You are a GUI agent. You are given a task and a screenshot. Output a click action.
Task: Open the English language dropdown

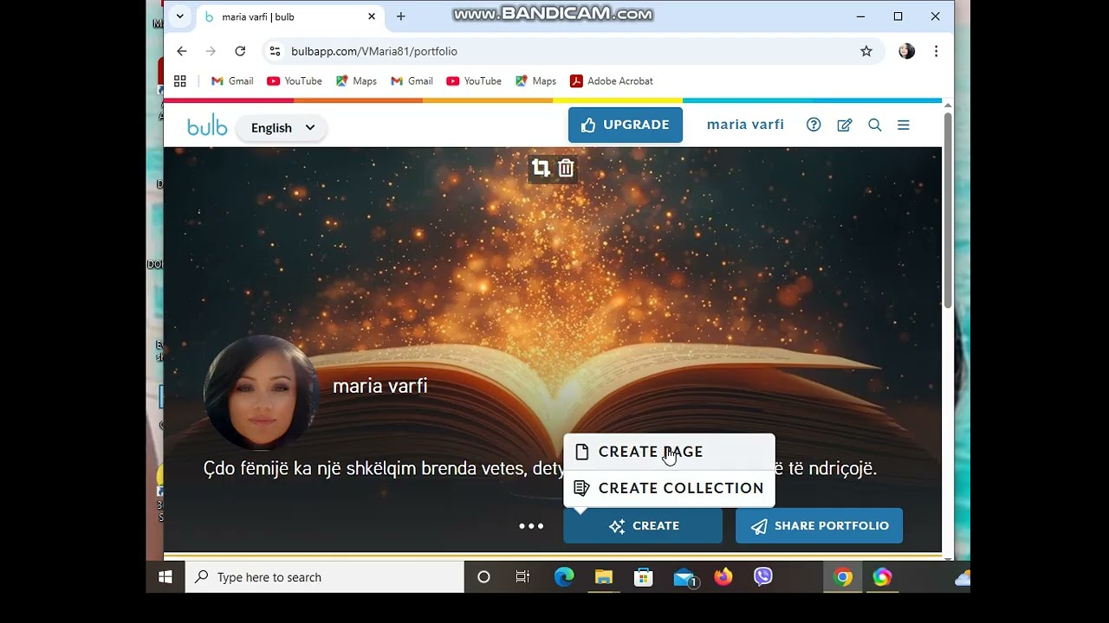click(x=282, y=127)
